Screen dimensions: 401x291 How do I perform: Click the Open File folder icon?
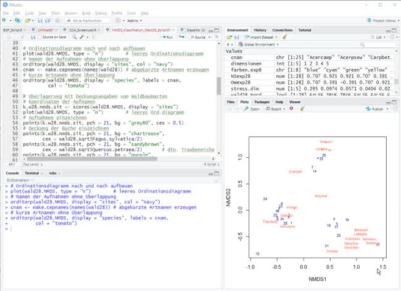27,20
